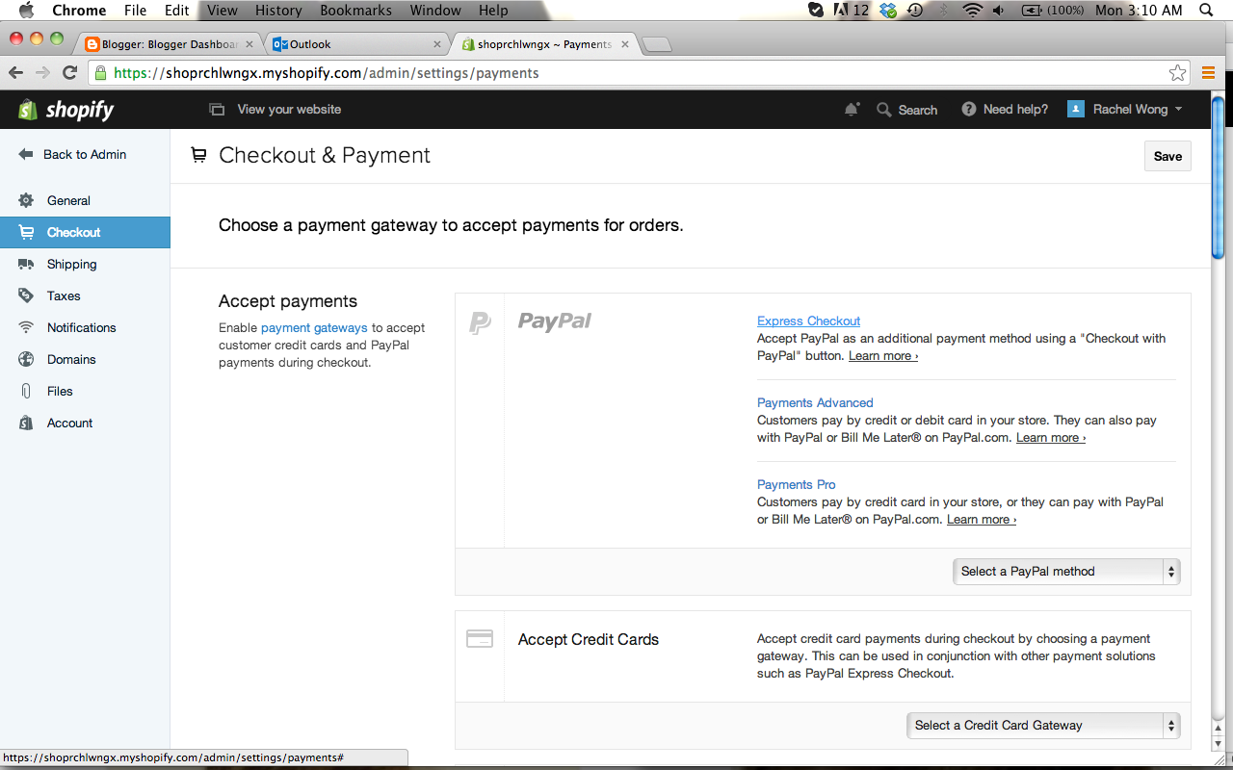Image resolution: width=1233 pixels, height=770 pixels.
Task: Click the Shopify bag icon beside Account
Action: [x=26, y=423]
